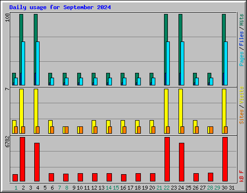Click the red KB bar for day 12
247x193 pixels.
pyautogui.click(x=95, y=177)
